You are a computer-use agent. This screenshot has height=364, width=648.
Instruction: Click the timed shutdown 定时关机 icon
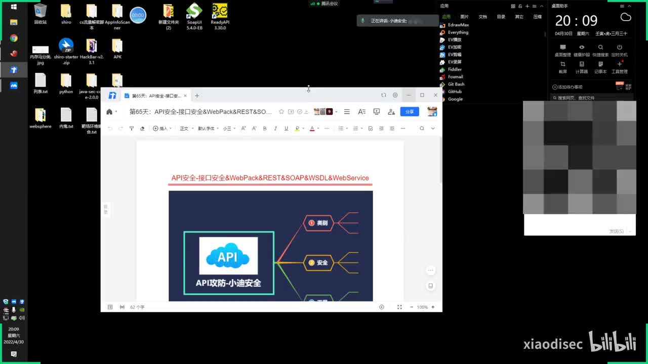pos(619,50)
